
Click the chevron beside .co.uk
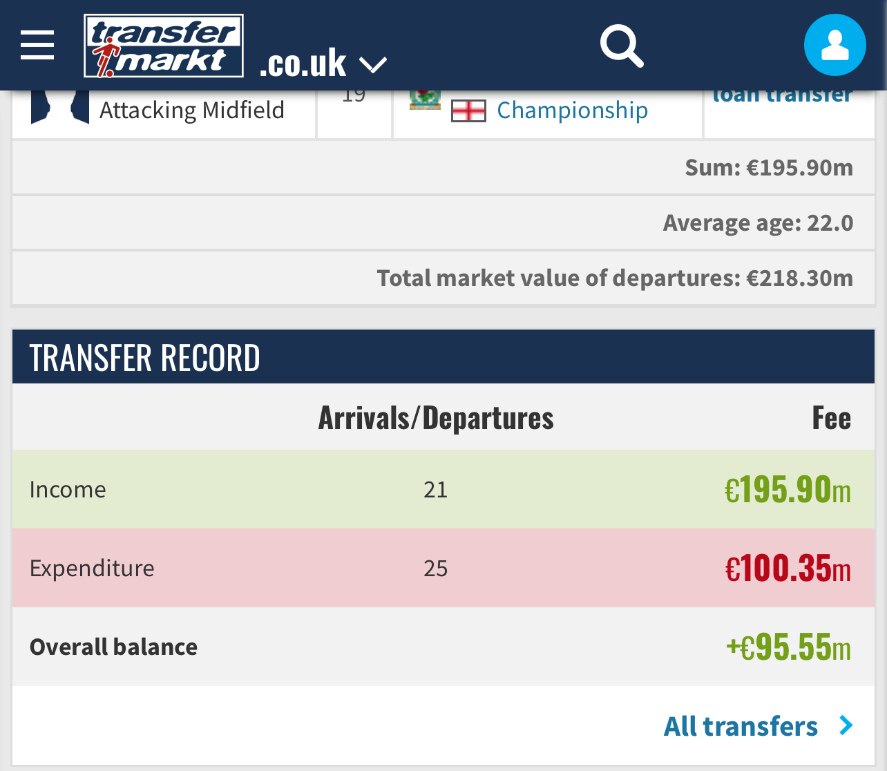tap(373, 66)
